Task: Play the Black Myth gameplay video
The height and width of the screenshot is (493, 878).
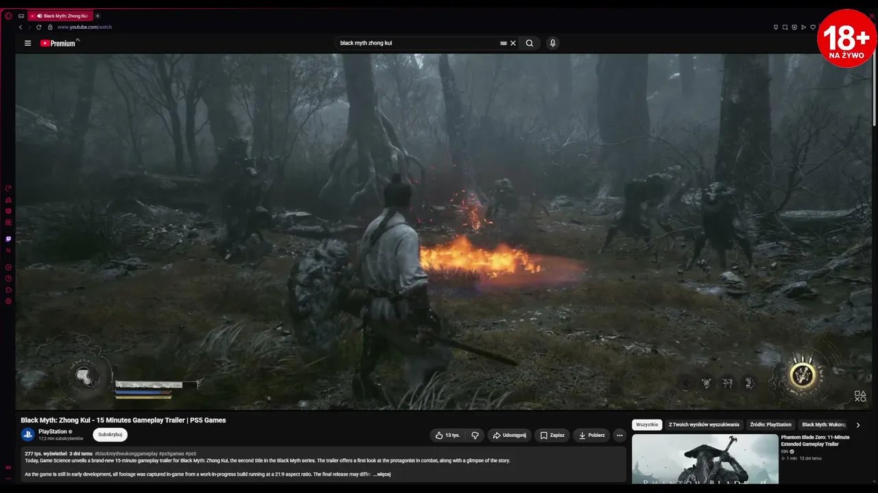Action: (444, 231)
